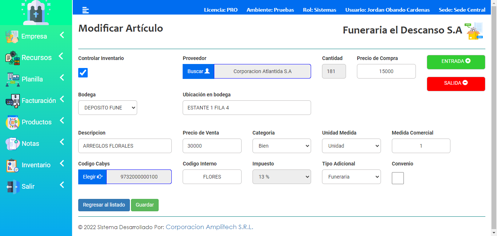Uncheck the Controlar Inventario checkbox

pyautogui.click(x=83, y=73)
